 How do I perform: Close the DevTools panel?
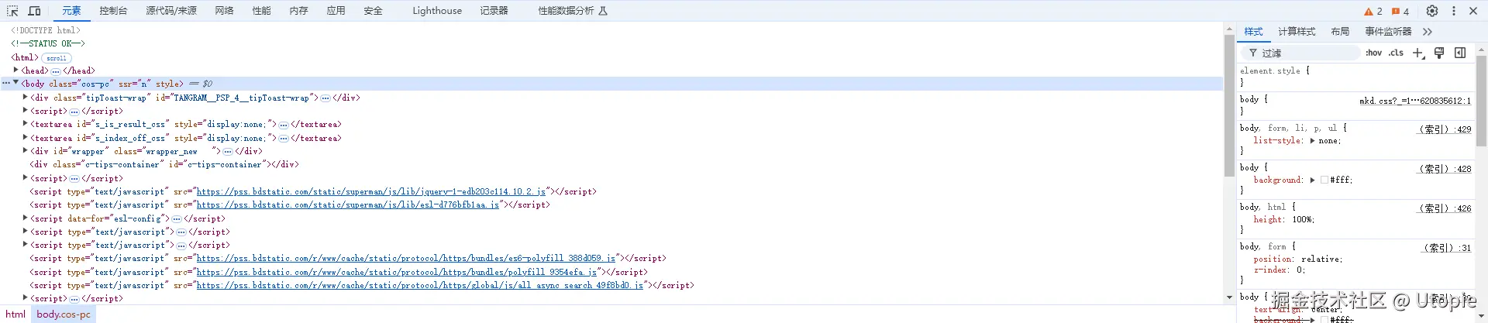pos(1473,11)
